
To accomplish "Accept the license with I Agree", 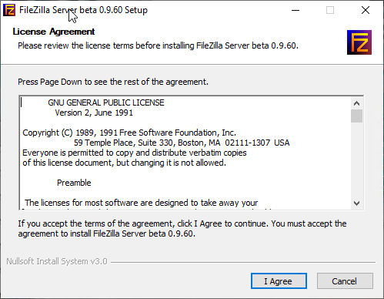I will pyautogui.click(x=279, y=281).
